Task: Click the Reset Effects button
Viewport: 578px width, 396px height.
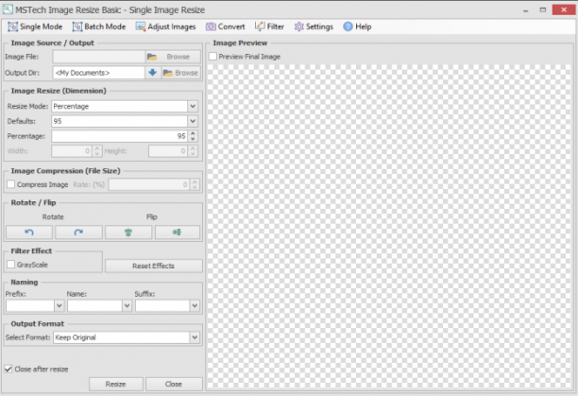Action: coord(154,266)
